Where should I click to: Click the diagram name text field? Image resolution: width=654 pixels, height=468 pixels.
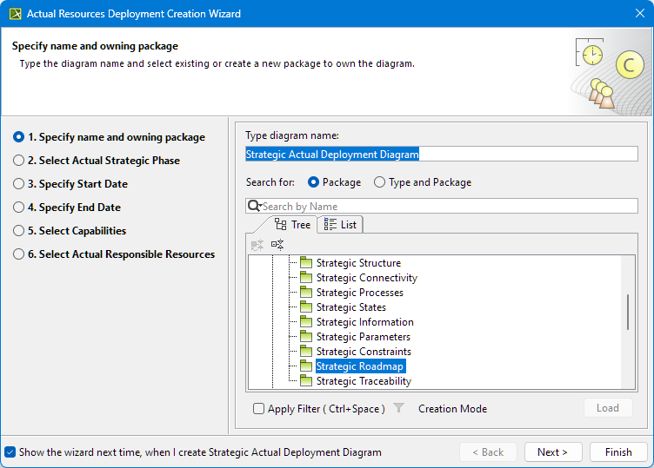[441, 154]
